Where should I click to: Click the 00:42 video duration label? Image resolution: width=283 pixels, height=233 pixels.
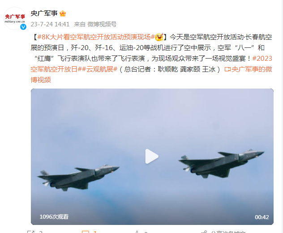(x=262, y=217)
